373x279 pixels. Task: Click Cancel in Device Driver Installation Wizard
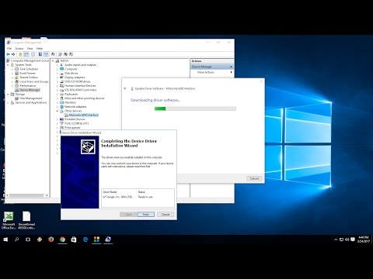(x=166, y=215)
